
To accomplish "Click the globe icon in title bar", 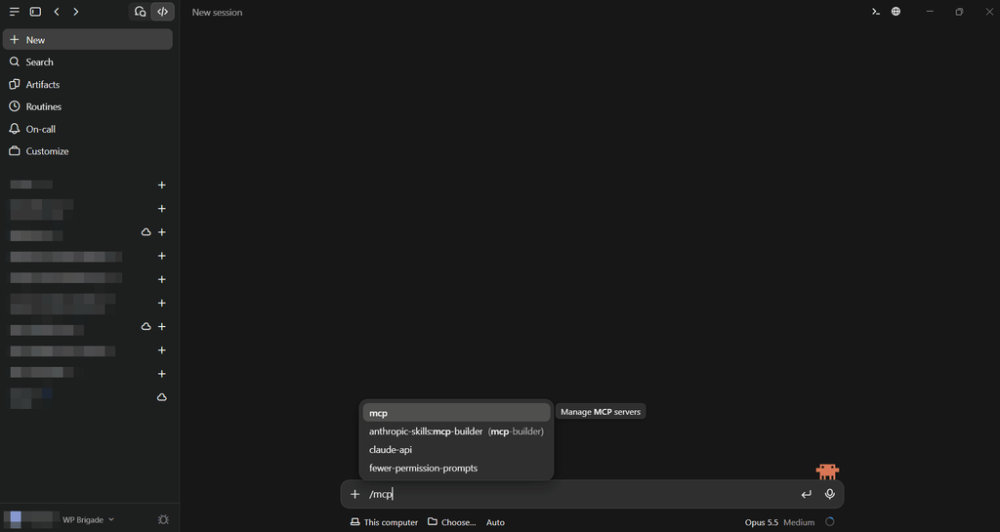I will coord(896,12).
